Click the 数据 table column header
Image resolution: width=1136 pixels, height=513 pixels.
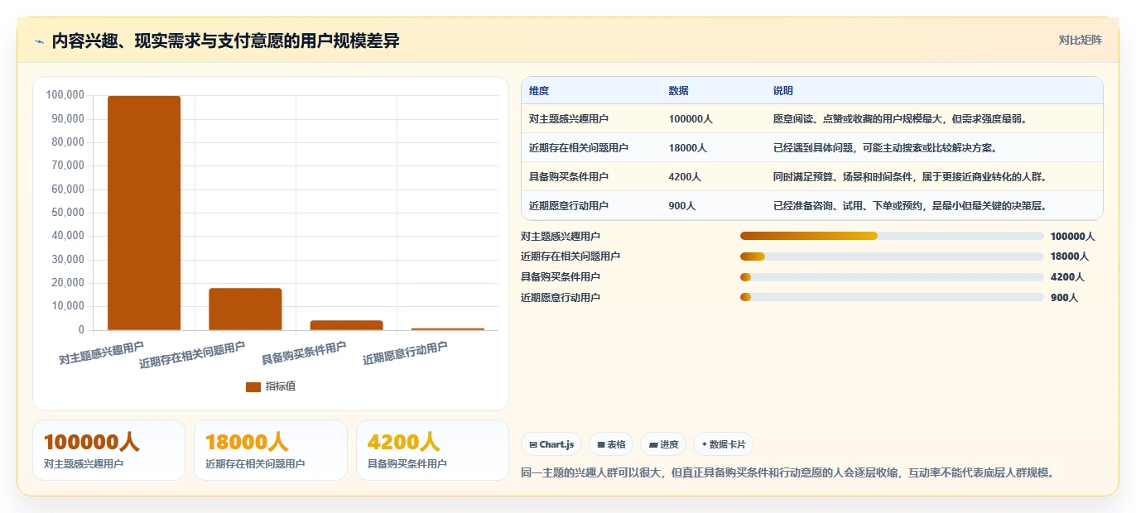pos(678,91)
